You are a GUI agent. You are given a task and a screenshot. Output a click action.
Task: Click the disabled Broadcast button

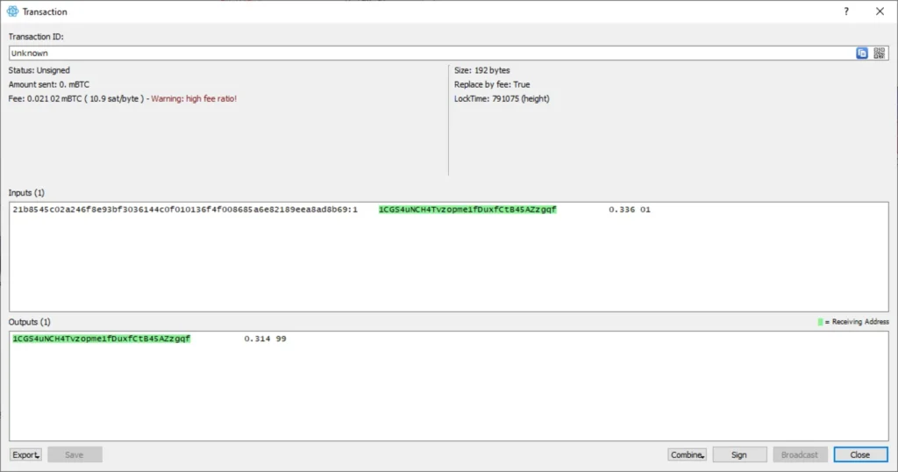(800, 454)
